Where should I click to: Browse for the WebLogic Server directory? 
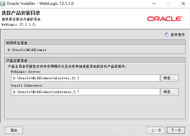pyautogui.click(x=170, y=78)
